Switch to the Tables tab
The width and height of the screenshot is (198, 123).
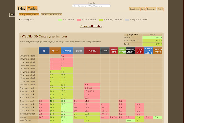(32, 9)
